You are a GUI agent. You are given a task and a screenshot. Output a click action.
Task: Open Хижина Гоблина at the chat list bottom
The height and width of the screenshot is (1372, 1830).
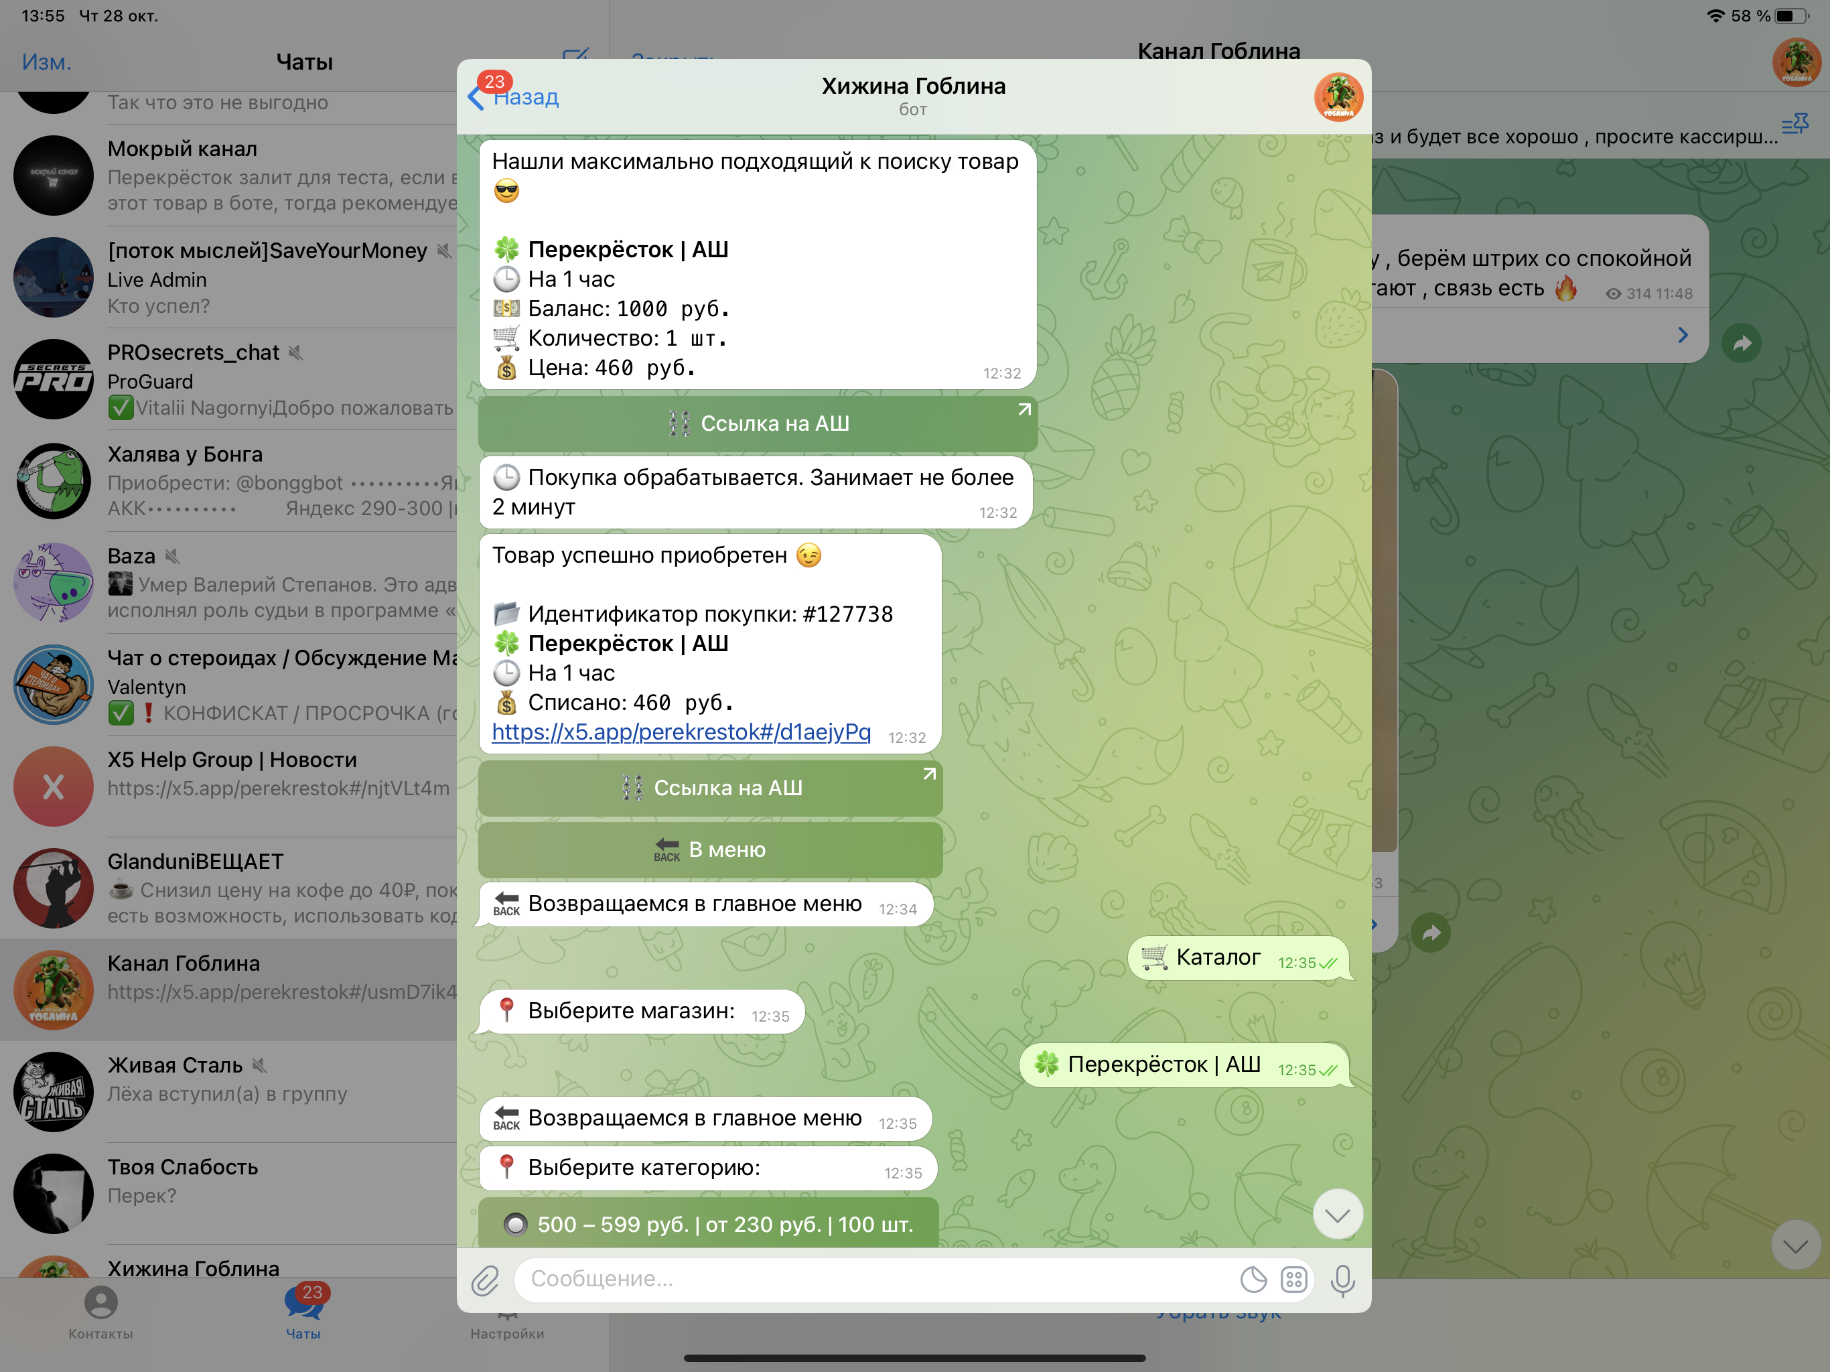pyautogui.click(x=228, y=1261)
